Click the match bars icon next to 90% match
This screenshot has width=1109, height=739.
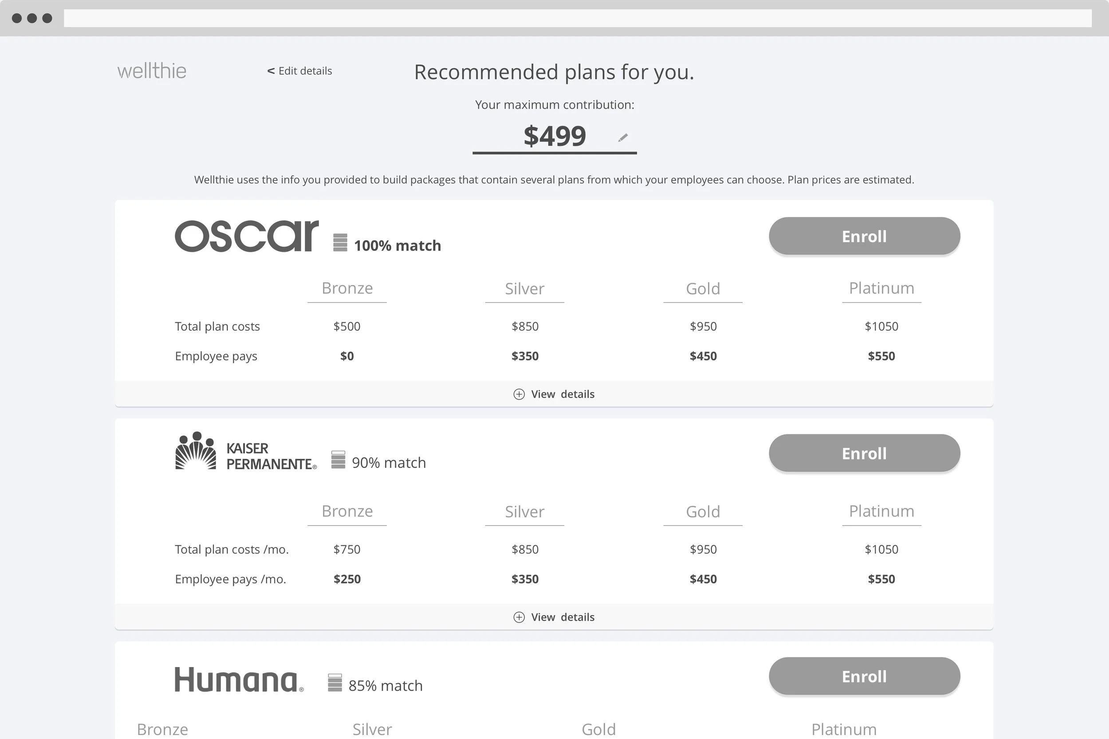[338, 460]
